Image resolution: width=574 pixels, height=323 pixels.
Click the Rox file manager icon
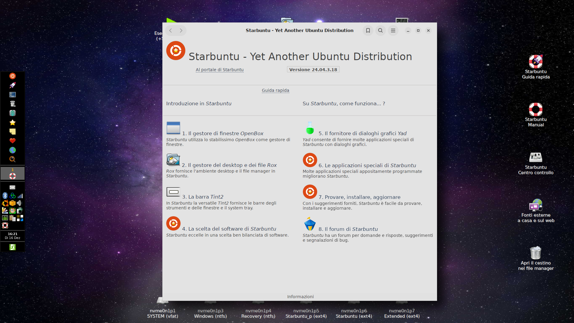click(173, 160)
